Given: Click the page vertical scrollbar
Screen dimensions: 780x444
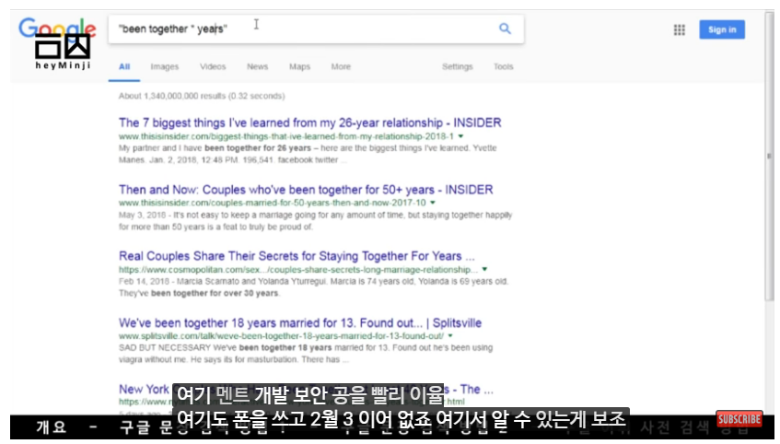Looking at the screenshot, I should tap(769, 157).
